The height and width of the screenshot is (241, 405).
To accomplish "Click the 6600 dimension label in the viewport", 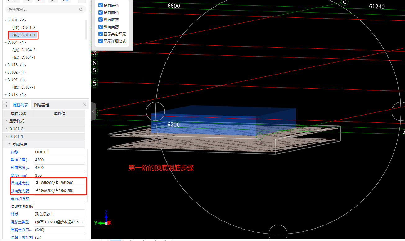I will [174, 6].
